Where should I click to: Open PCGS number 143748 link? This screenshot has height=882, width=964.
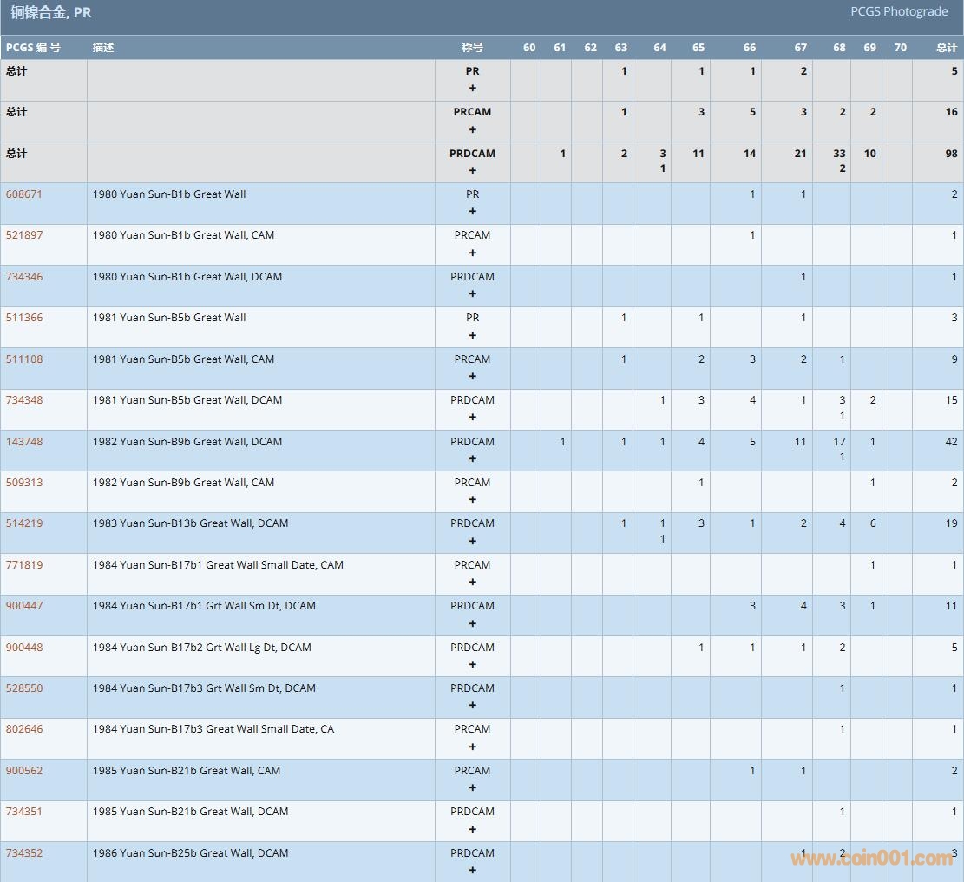coord(24,442)
